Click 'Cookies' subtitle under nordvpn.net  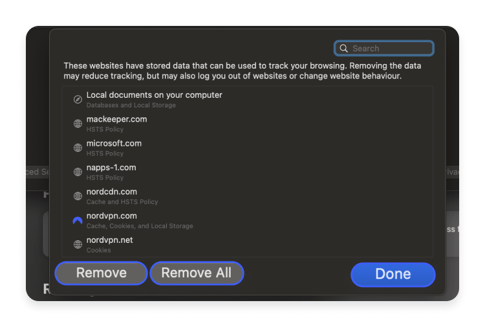coord(99,250)
